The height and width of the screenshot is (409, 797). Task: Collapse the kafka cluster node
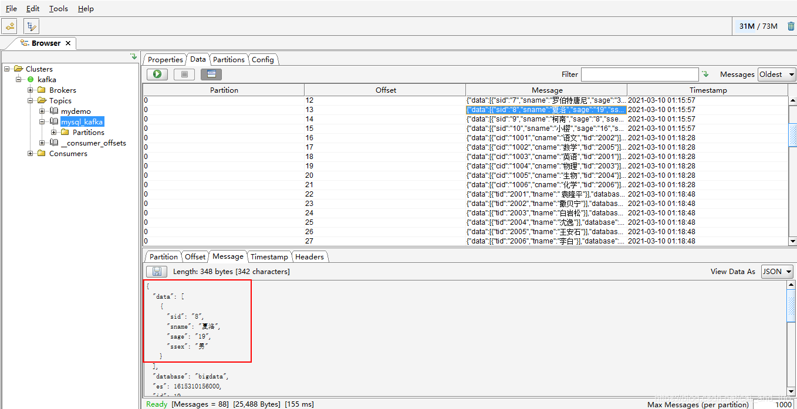pos(19,80)
